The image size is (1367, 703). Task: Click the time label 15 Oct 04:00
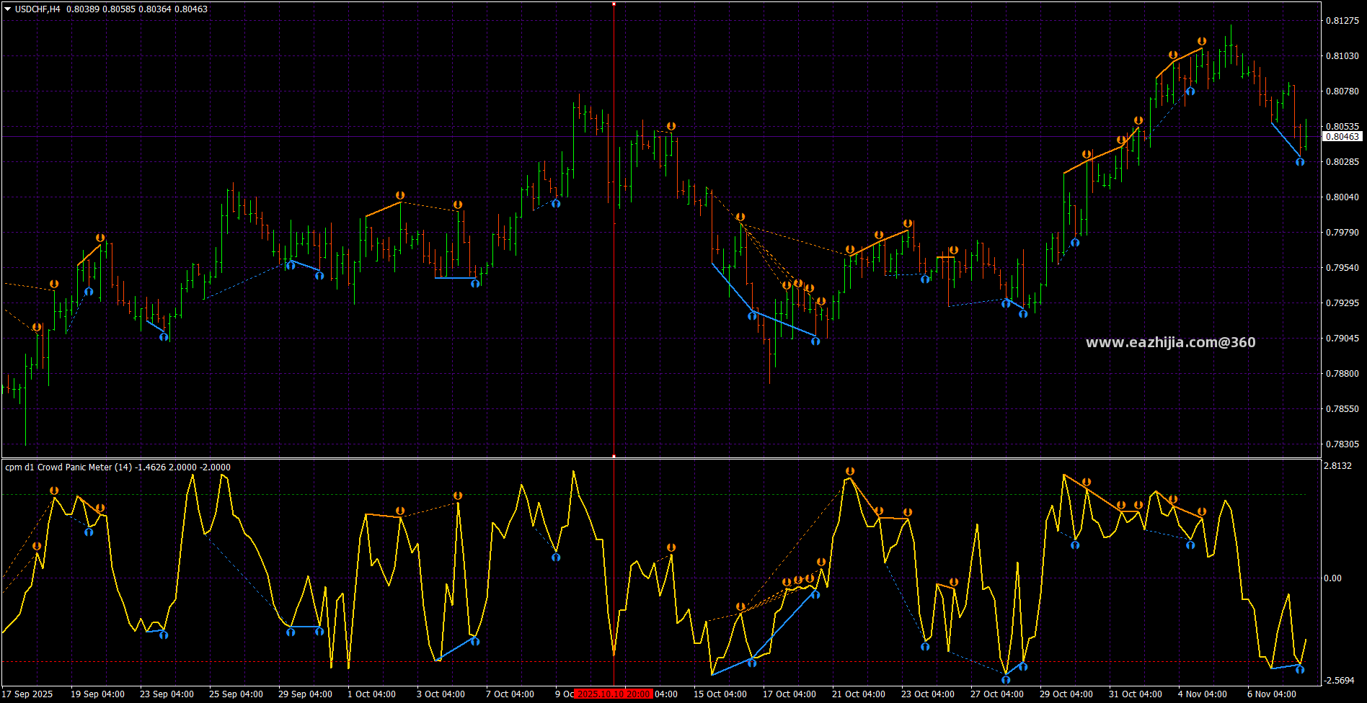tap(720, 694)
